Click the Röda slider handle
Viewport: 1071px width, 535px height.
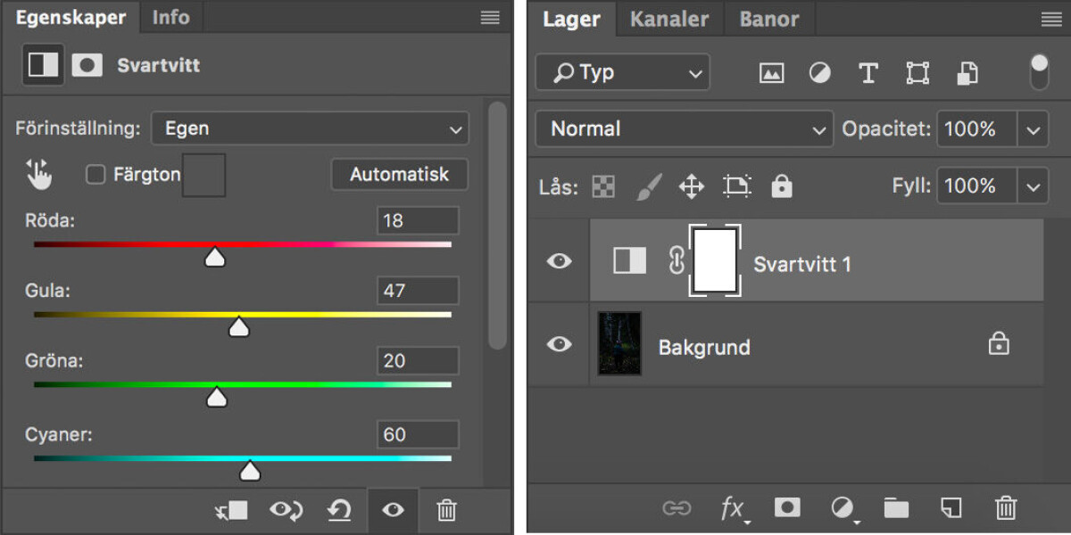tap(214, 257)
